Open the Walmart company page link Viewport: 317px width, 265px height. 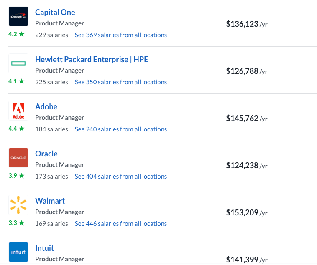click(50, 201)
